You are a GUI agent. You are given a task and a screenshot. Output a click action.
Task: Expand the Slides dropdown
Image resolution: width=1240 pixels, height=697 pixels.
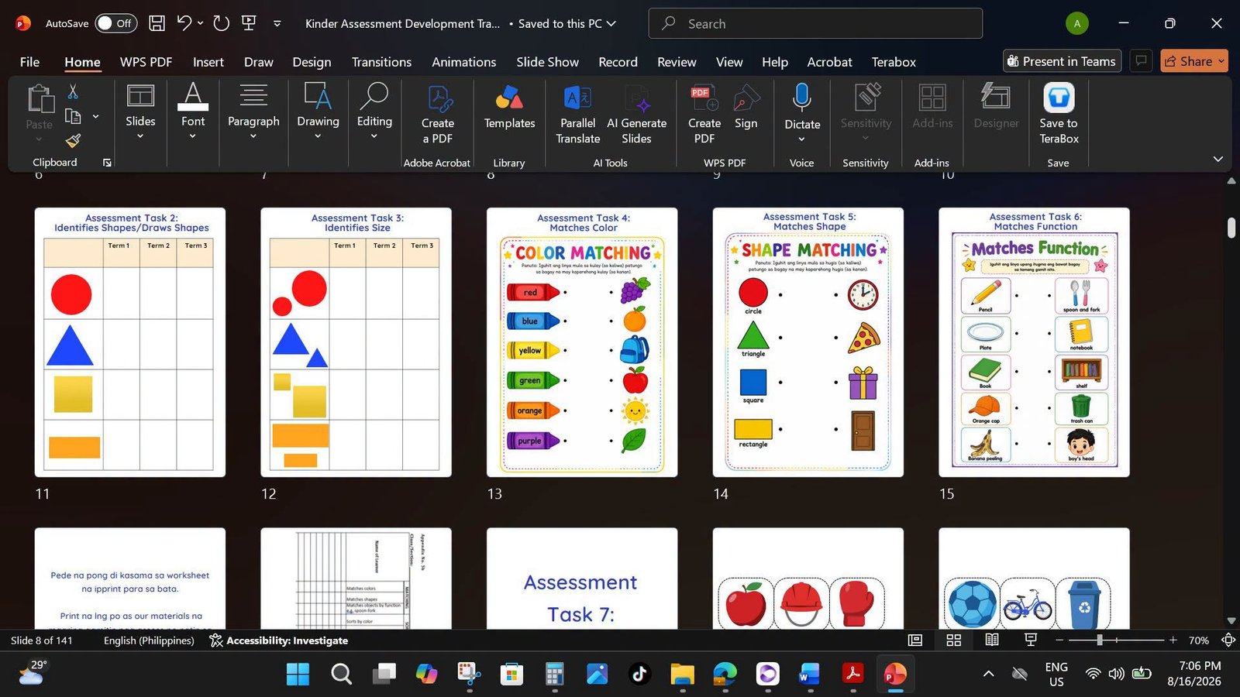140,137
